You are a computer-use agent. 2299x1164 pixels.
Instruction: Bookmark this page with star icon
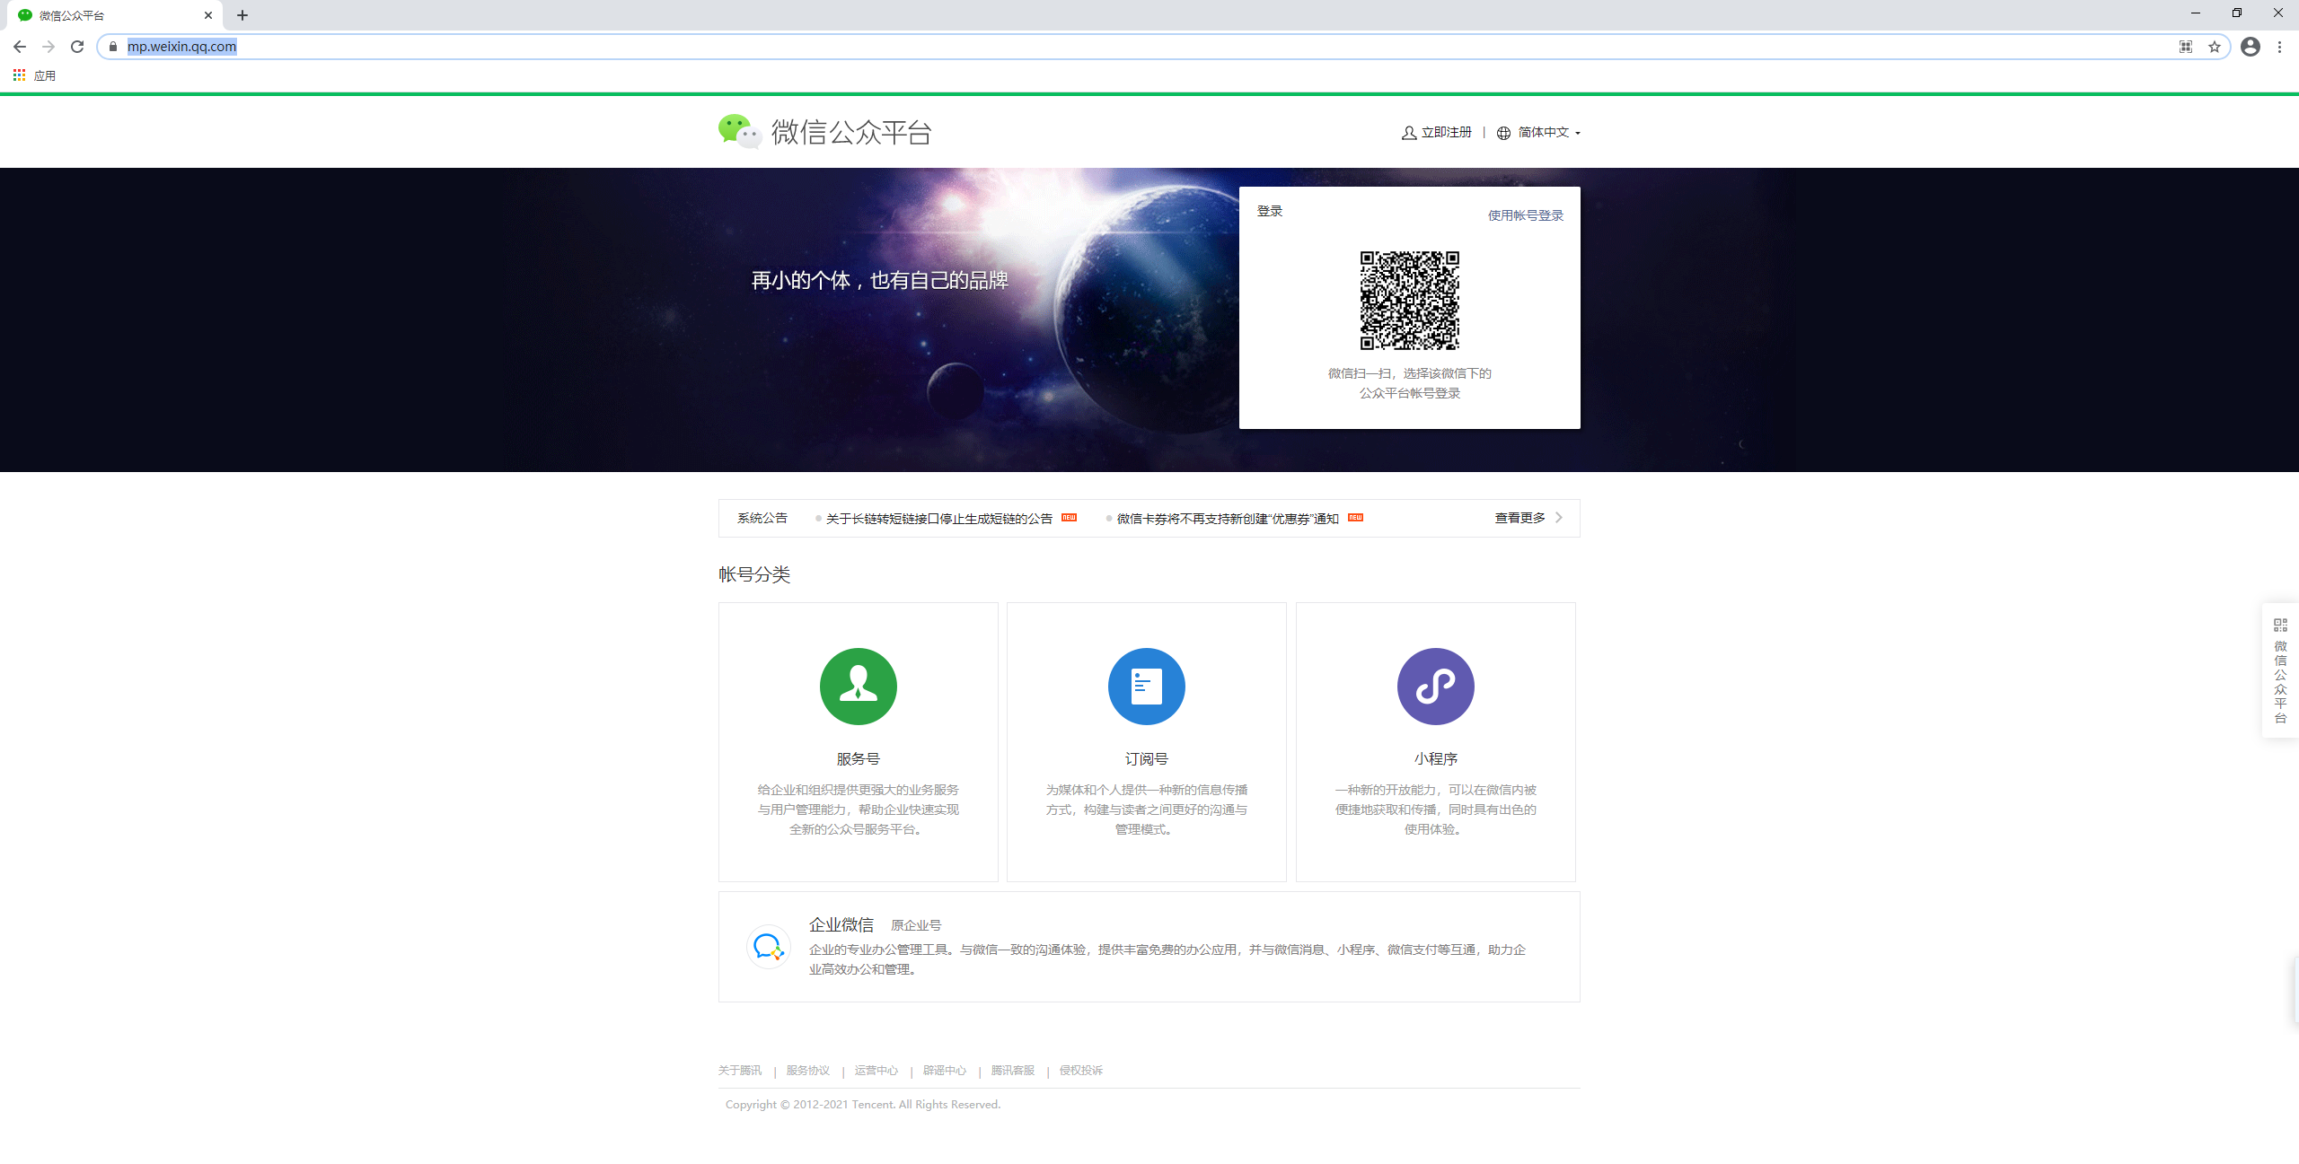coord(2215,47)
